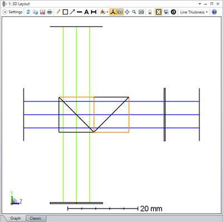Open the Line Thickness dropdown
Viewport: 223px width, 222px height.
(194, 12)
